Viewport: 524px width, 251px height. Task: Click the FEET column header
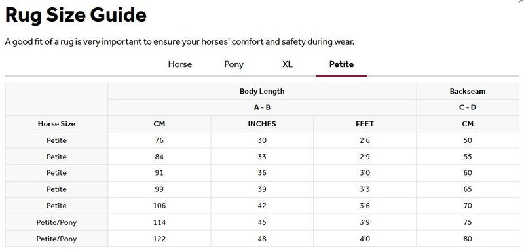(x=365, y=124)
